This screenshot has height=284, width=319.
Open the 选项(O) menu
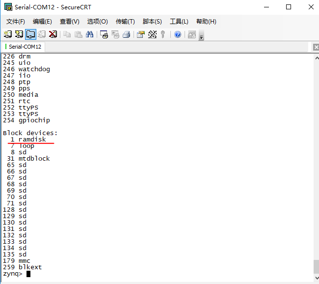[x=98, y=22]
